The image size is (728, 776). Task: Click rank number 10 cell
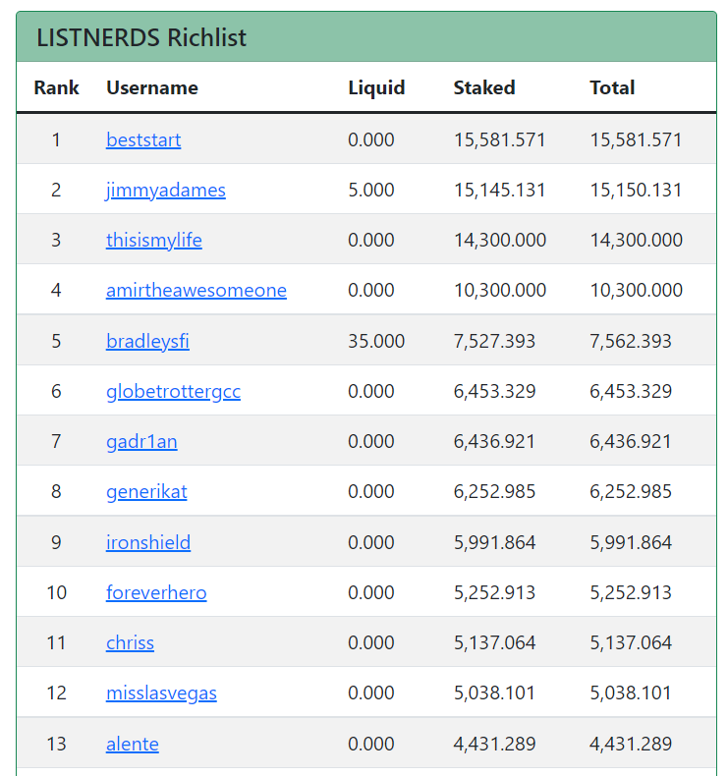click(x=56, y=592)
